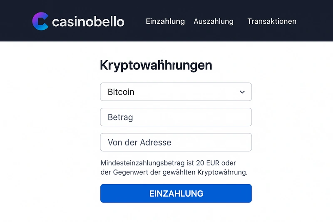Open the Transaktionen page
This screenshot has width=333, height=222.
272,21
